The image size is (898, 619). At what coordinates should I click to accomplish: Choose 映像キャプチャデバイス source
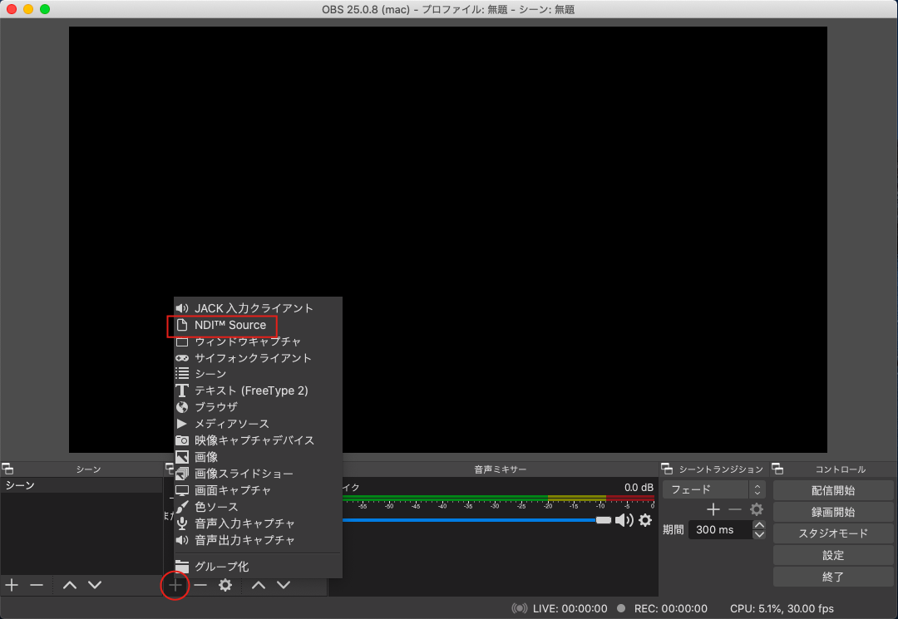pos(258,440)
